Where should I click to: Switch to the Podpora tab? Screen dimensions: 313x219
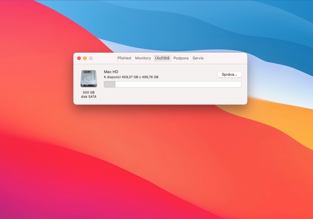click(181, 58)
